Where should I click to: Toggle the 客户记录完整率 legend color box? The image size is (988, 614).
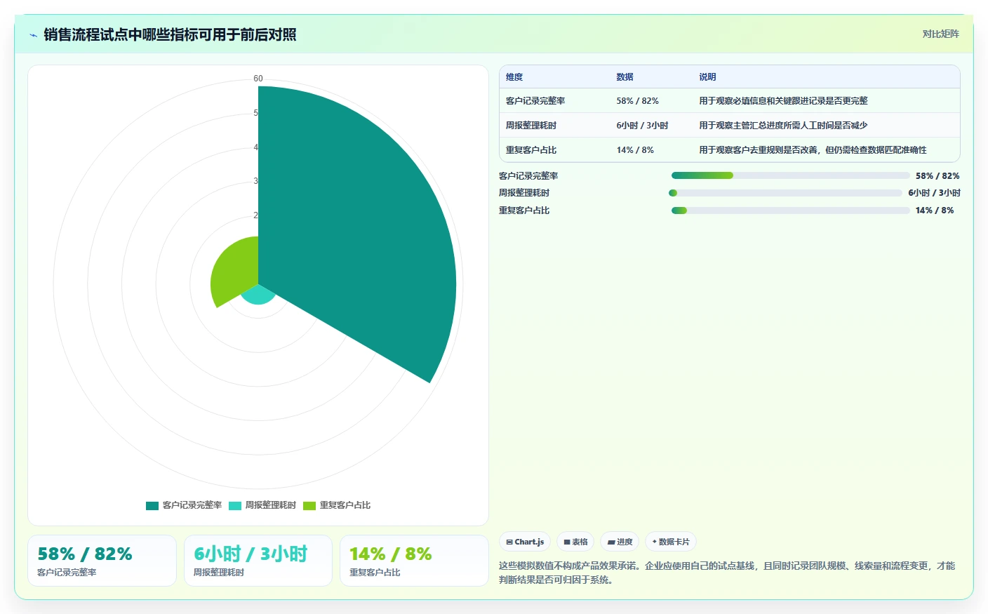(x=152, y=505)
